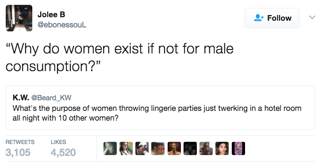322x167 pixels.
Task: Open the mirror selfie avatar thumbnail
Action: coord(206,148)
